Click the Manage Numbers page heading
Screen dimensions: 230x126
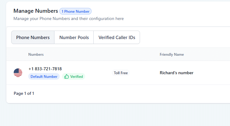36,11
